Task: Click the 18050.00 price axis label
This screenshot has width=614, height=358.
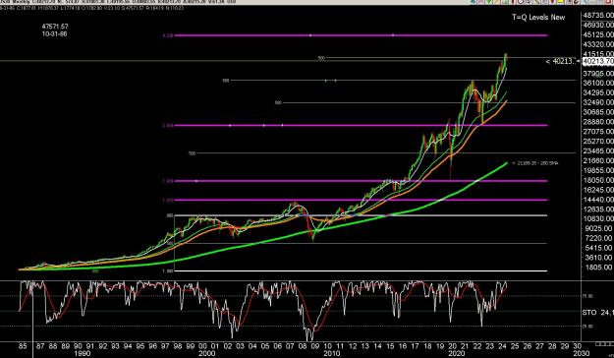Action: click(598, 180)
